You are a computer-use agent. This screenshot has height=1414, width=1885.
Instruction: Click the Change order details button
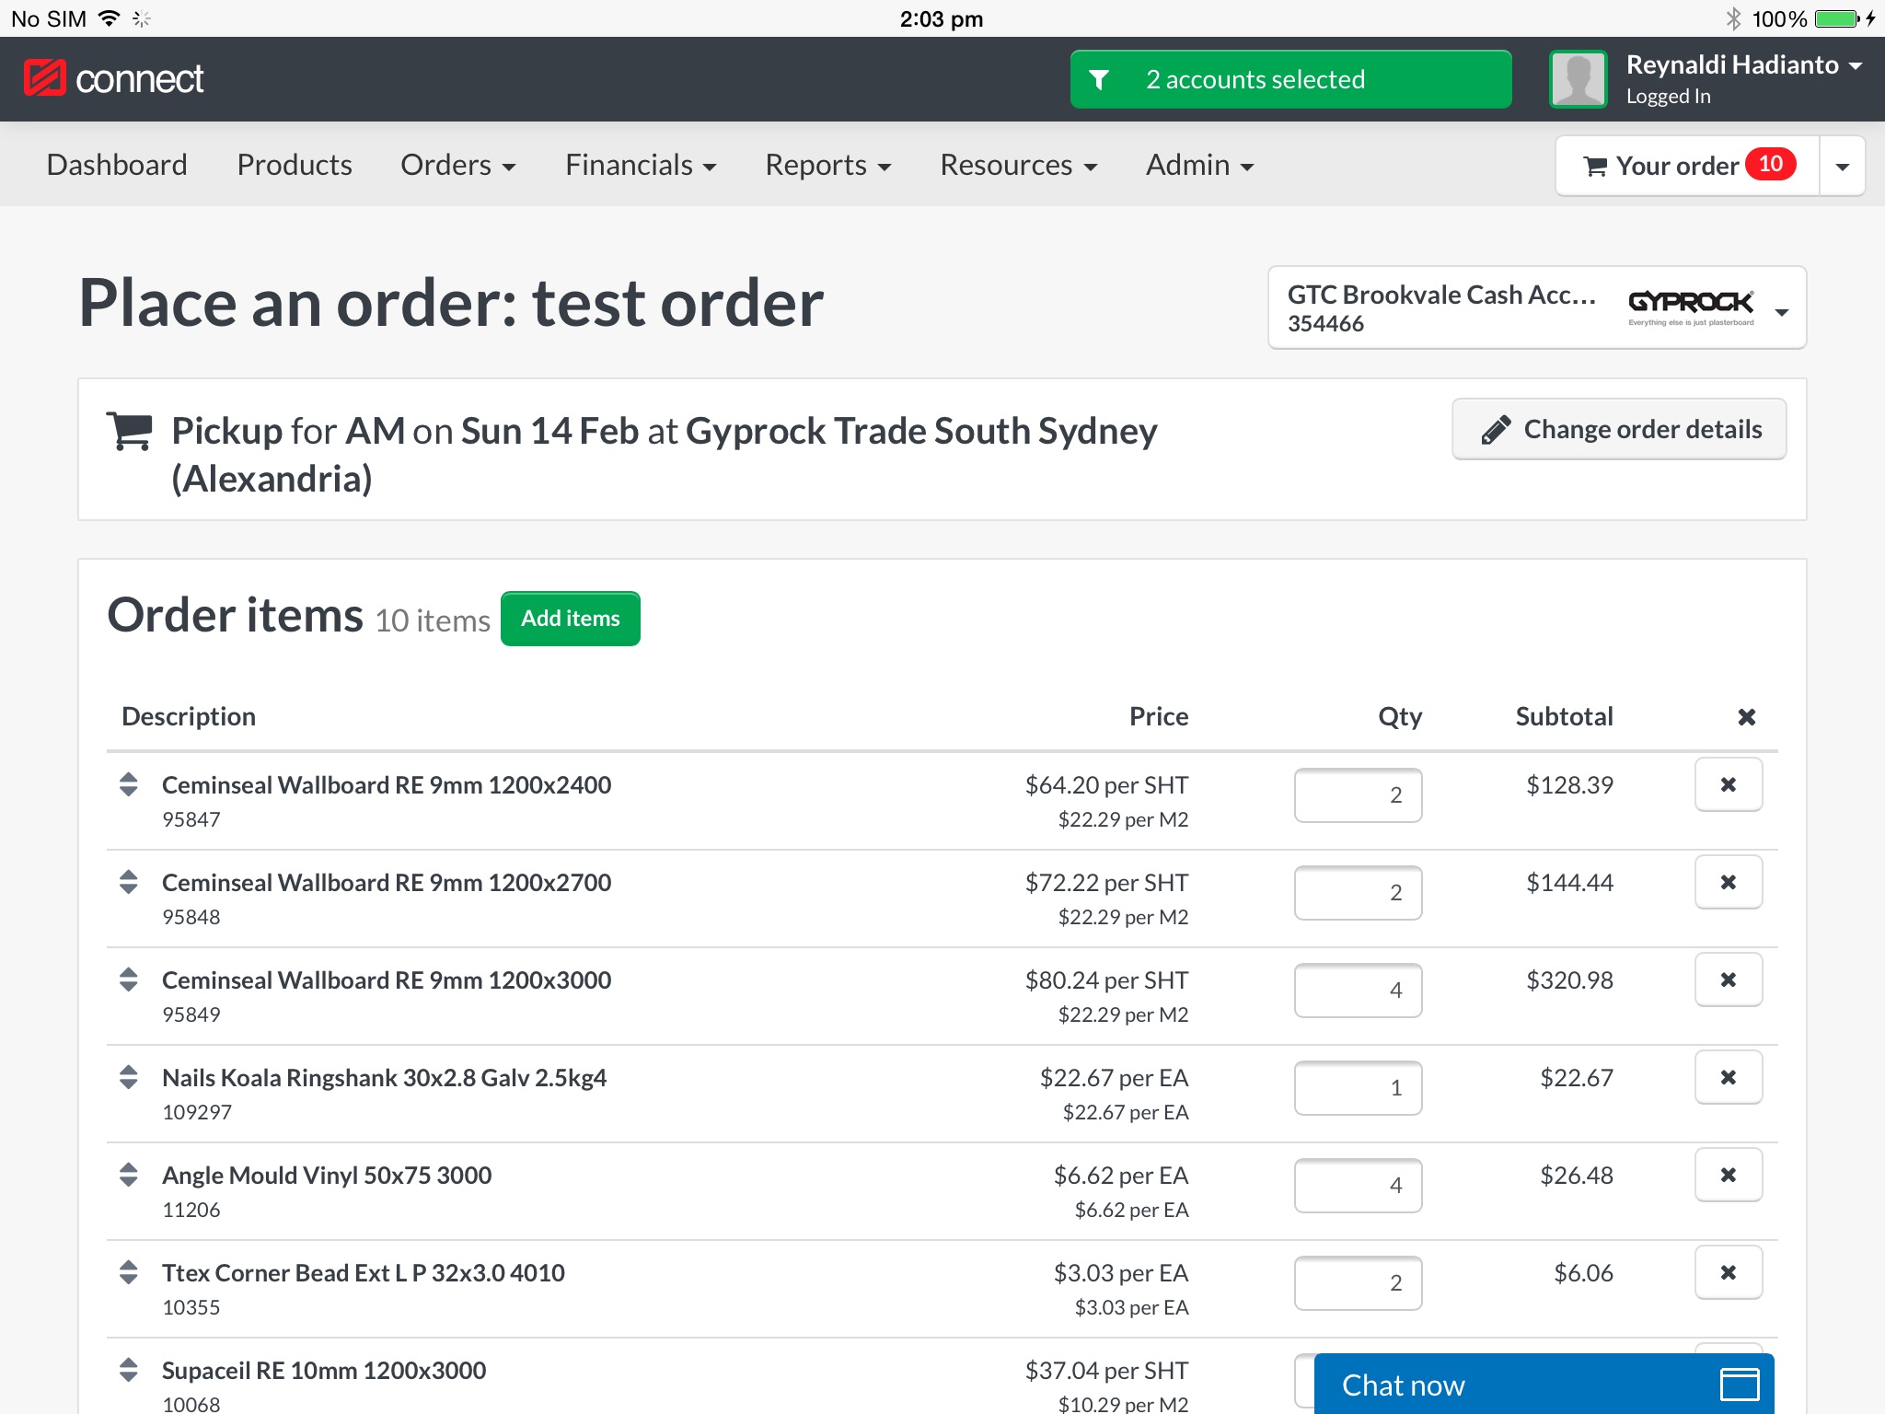(x=1619, y=428)
